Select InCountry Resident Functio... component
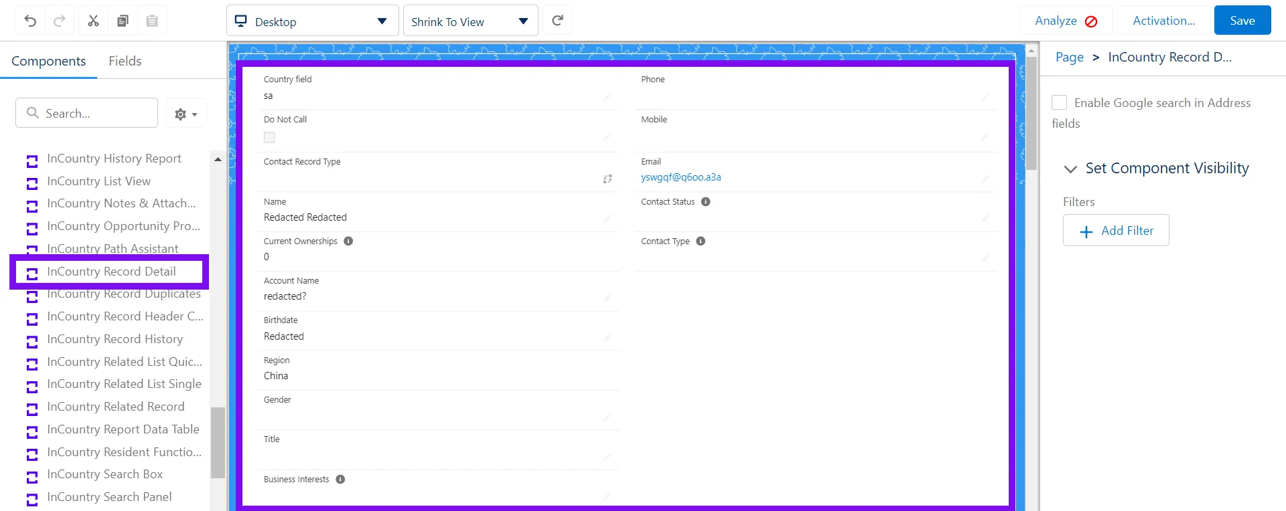The image size is (1286, 511). tap(124, 452)
